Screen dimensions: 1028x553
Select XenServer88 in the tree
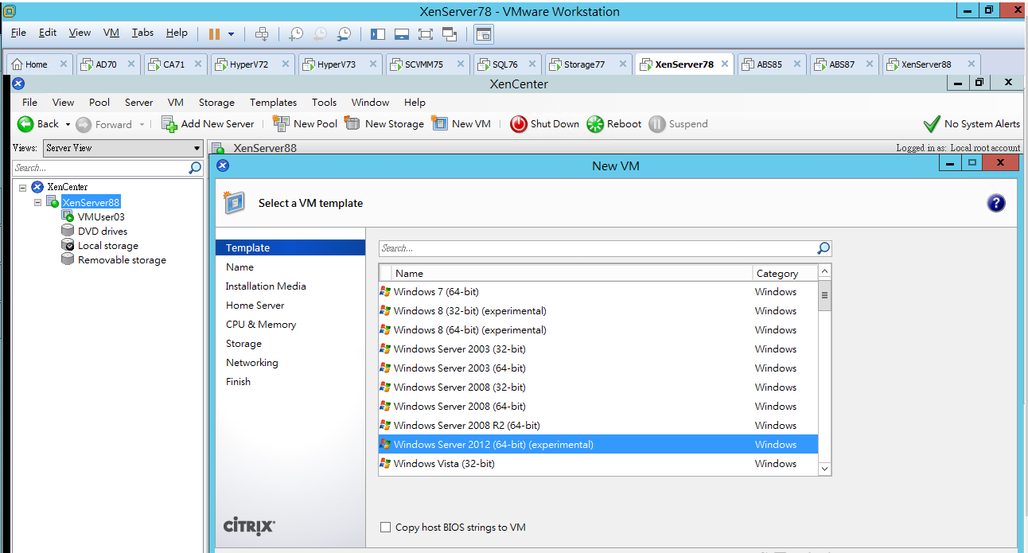[91, 202]
